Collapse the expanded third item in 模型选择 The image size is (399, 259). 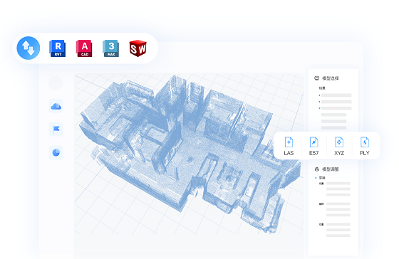[320, 108]
